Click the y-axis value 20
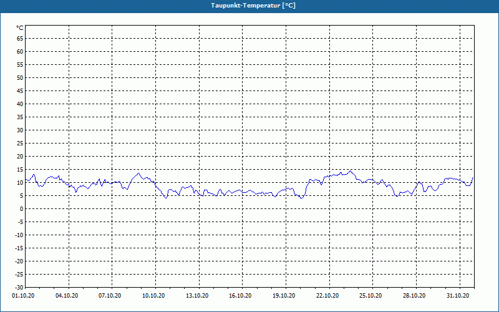The image size is (499, 312). click(20, 157)
